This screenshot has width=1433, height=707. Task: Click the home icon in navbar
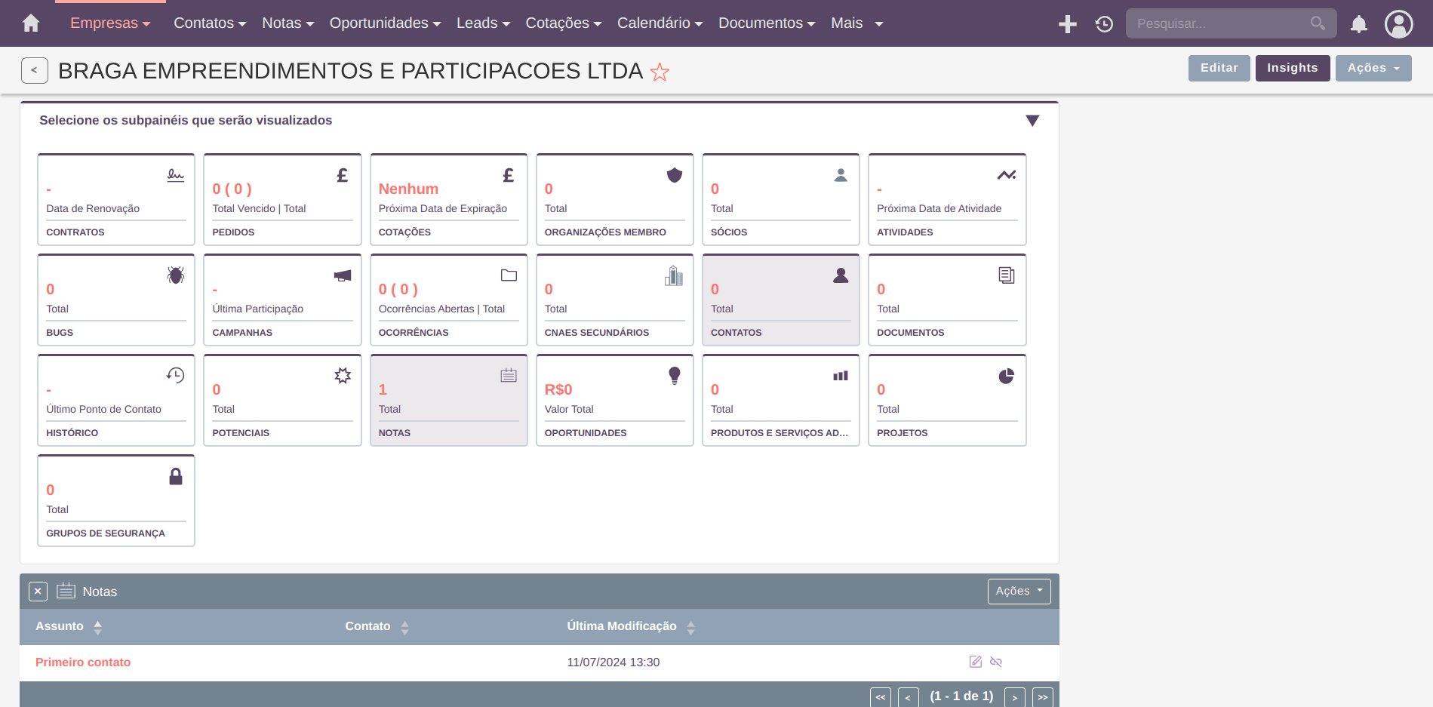pyautogui.click(x=31, y=23)
